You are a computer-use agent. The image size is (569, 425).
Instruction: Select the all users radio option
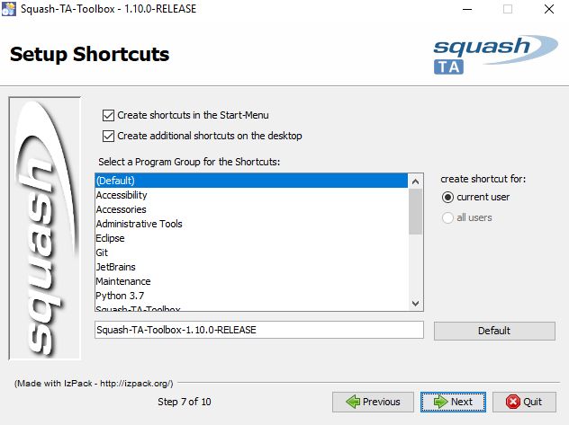(447, 218)
